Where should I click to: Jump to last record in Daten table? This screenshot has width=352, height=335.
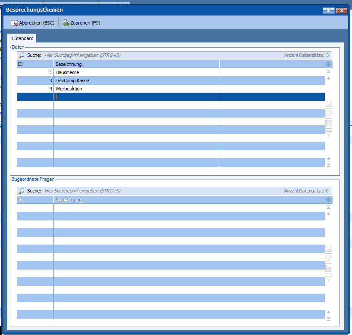click(329, 165)
